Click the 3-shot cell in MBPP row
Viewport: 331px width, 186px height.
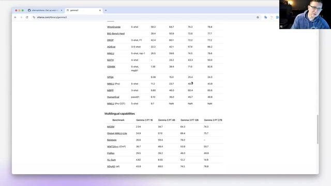[134, 90]
